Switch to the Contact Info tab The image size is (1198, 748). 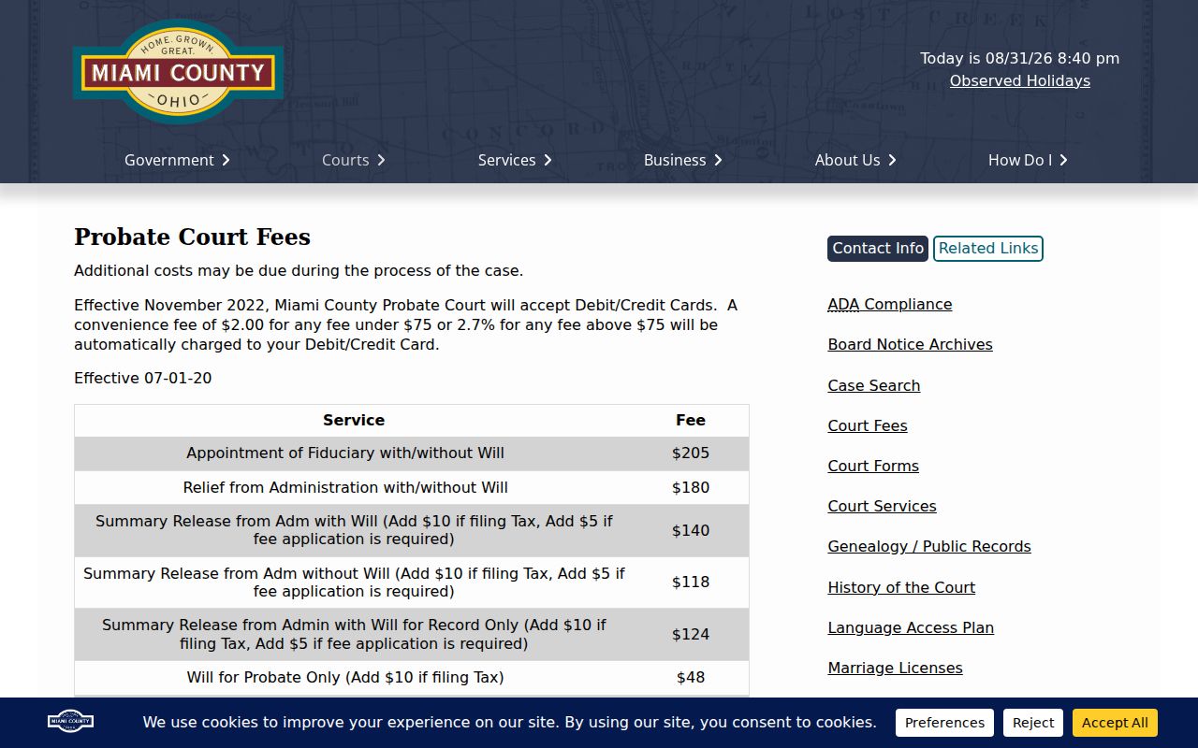(878, 249)
